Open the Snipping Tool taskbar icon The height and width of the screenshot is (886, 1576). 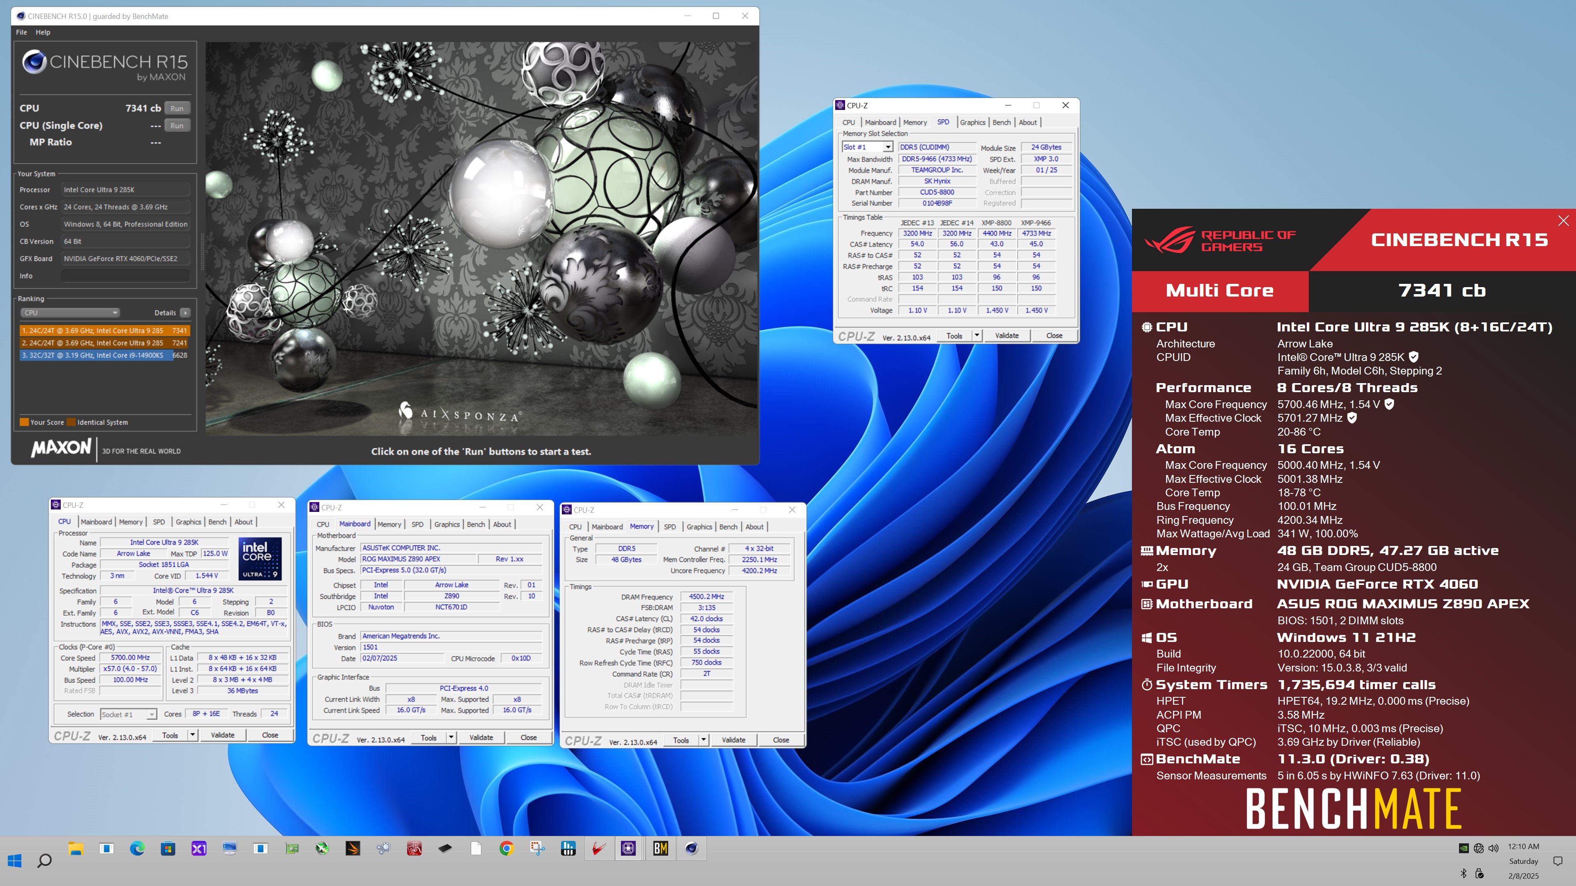click(537, 848)
